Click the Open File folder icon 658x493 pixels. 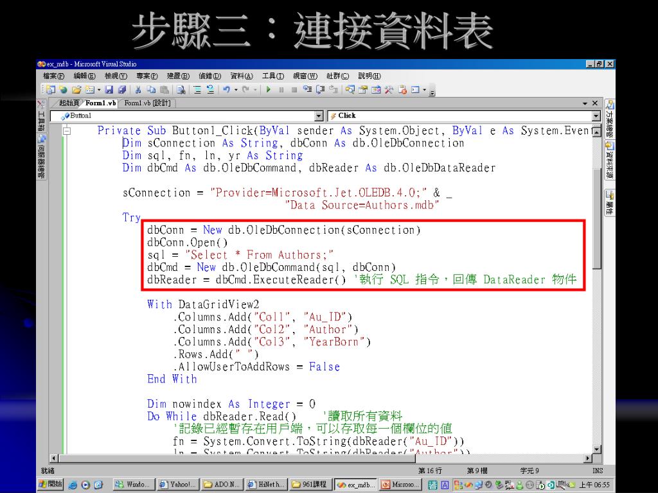(76, 89)
